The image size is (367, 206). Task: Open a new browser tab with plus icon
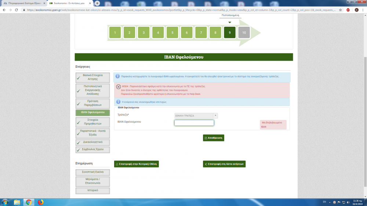[97, 3]
